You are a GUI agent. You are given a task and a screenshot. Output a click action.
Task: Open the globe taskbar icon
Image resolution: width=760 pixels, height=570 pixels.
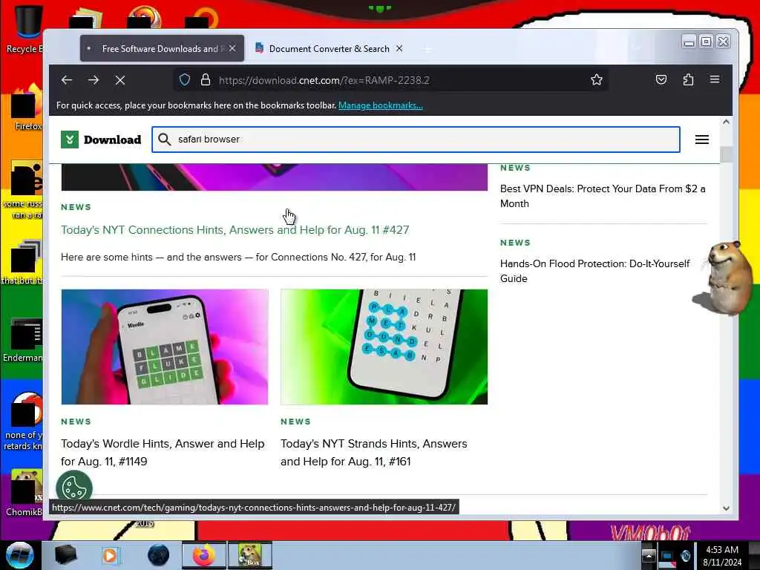(159, 555)
